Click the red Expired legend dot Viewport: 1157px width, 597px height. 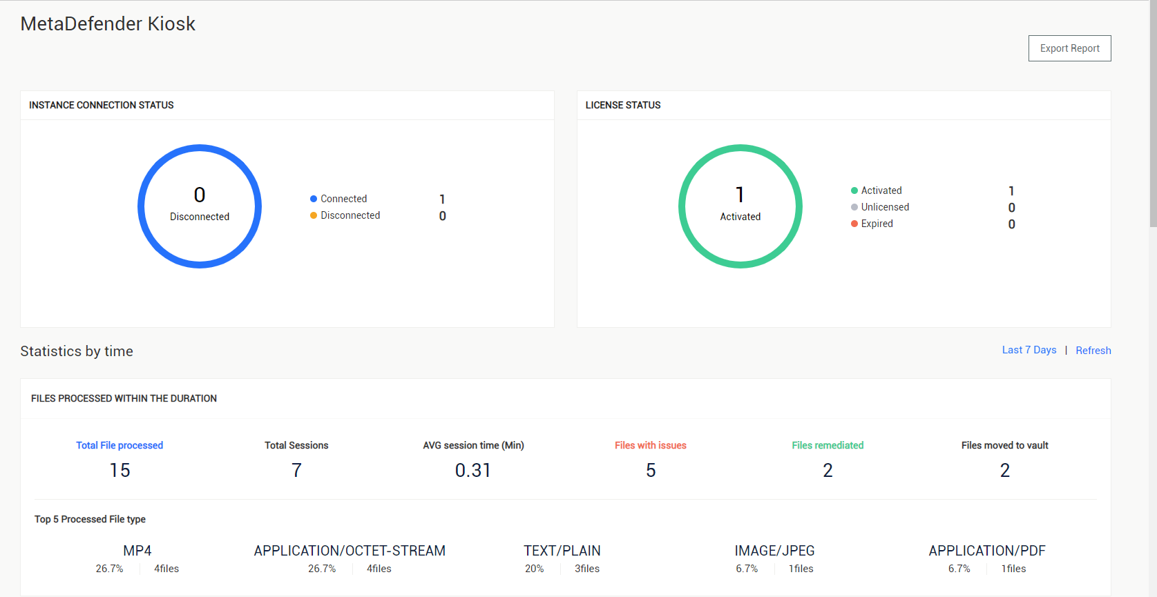[x=854, y=224]
